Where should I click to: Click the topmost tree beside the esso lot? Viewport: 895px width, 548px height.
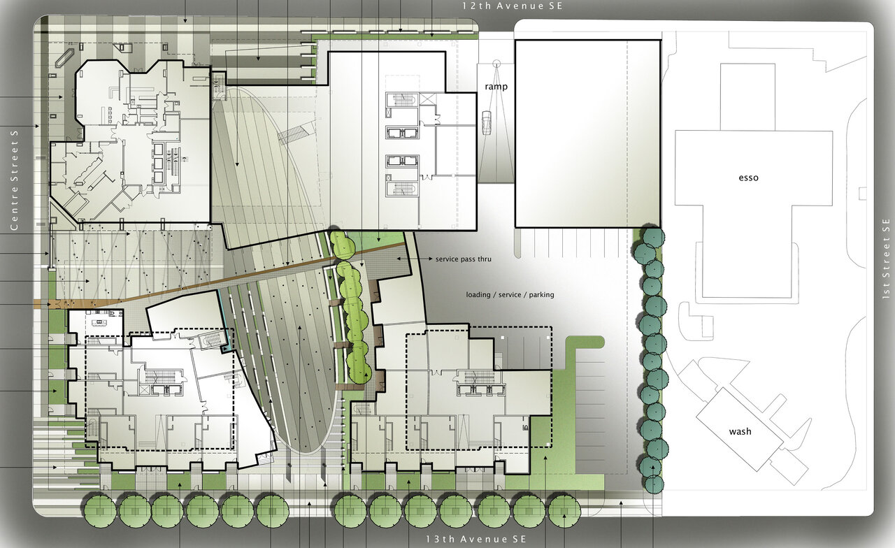point(653,237)
